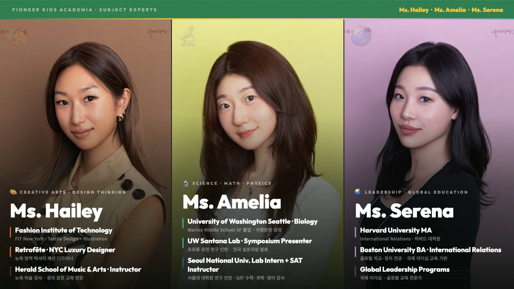Click the paint palette icon beside Creative Arts
The height and width of the screenshot is (289, 514).
point(13,192)
